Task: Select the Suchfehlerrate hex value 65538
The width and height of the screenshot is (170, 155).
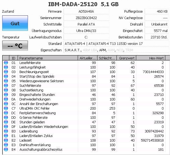Action: tap(159, 85)
